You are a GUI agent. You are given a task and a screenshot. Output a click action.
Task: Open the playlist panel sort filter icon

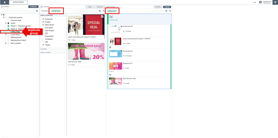tap(170, 11)
